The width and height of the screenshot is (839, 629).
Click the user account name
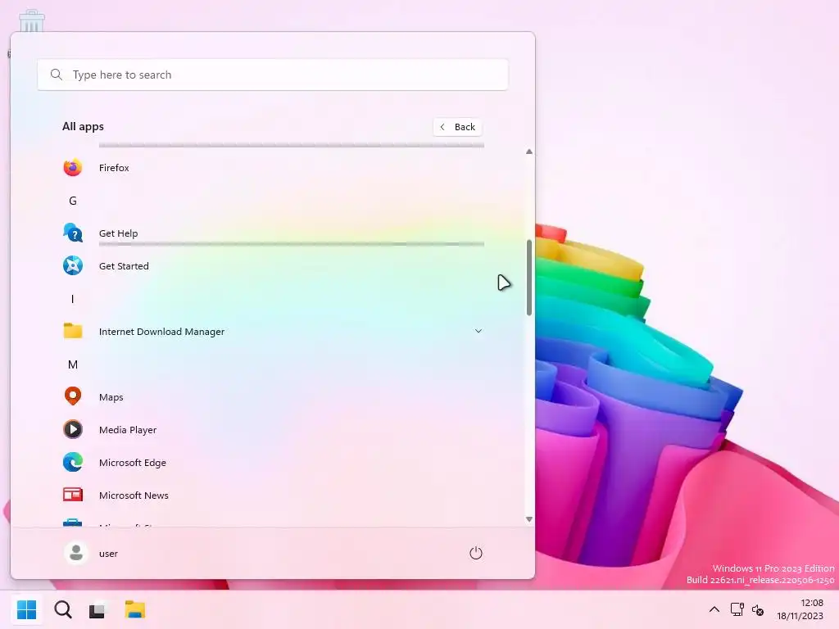click(x=108, y=554)
